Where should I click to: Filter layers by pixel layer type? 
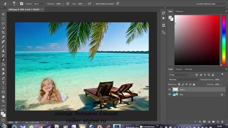pyautogui.click(x=197, y=75)
